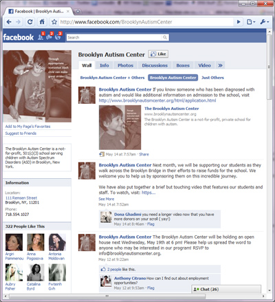This screenshot has height=302, width=275.
Task: Flag Anthony Citrano's comment
Action: pos(151,288)
